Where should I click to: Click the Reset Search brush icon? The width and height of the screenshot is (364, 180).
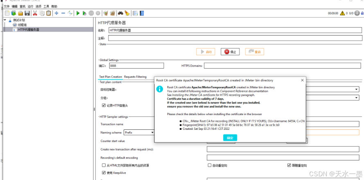[x=127, y=13]
